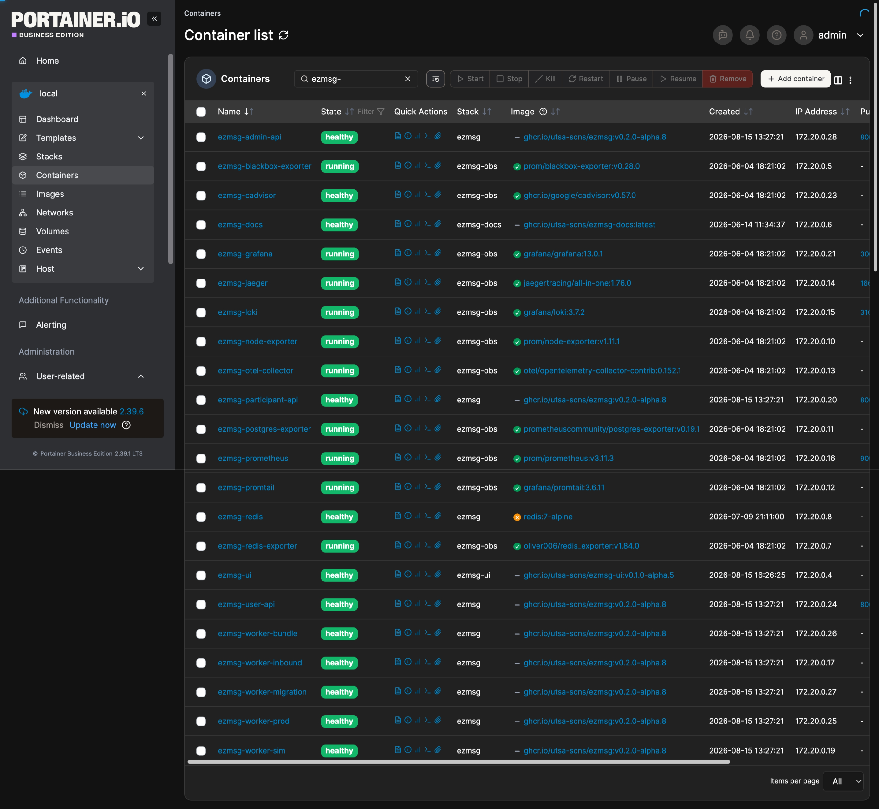Open Volumes in the sidebar
Viewport: 879px width, 809px height.
[83, 231]
